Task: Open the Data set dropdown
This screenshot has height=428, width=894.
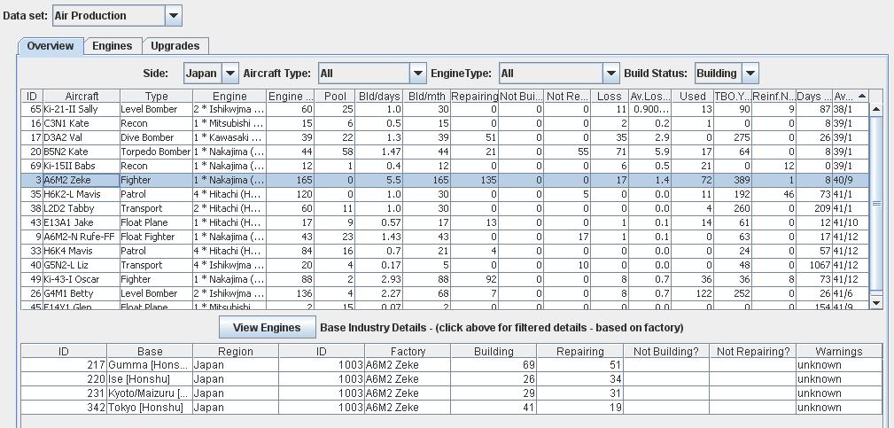Action: 174,15
